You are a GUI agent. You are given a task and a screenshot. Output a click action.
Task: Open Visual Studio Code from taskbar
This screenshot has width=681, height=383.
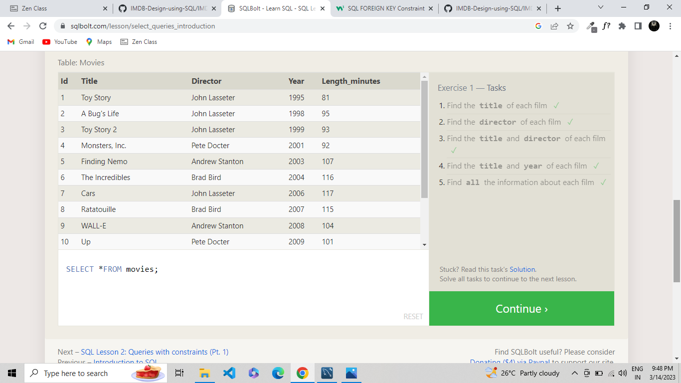229,373
